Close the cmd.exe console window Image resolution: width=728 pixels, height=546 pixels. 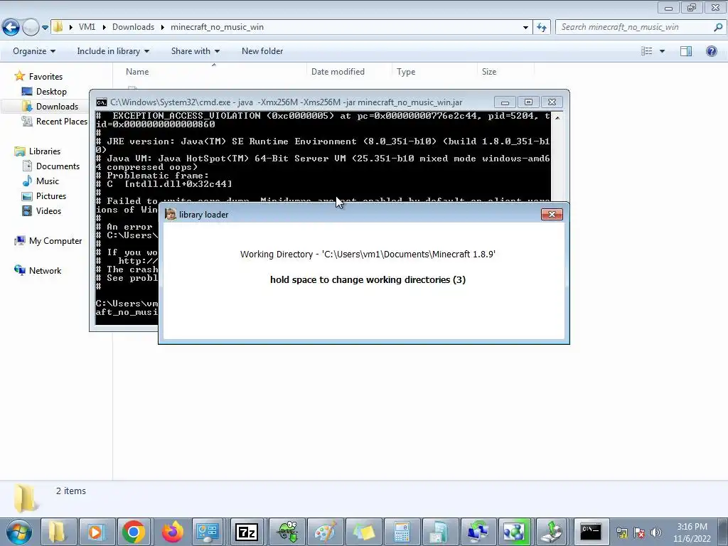(x=552, y=102)
